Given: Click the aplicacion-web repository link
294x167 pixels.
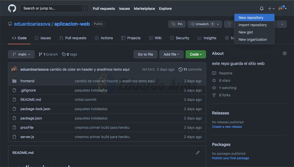Looking at the screenshot, I should 72,24.
